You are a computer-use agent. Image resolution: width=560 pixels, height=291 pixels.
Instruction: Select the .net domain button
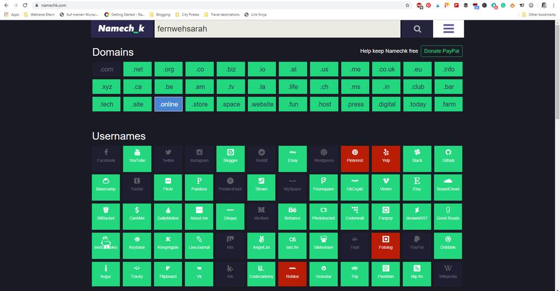[137, 69]
